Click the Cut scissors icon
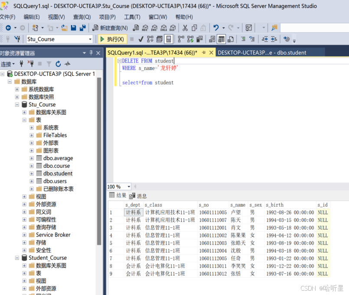349x295 pixels. point(185,28)
